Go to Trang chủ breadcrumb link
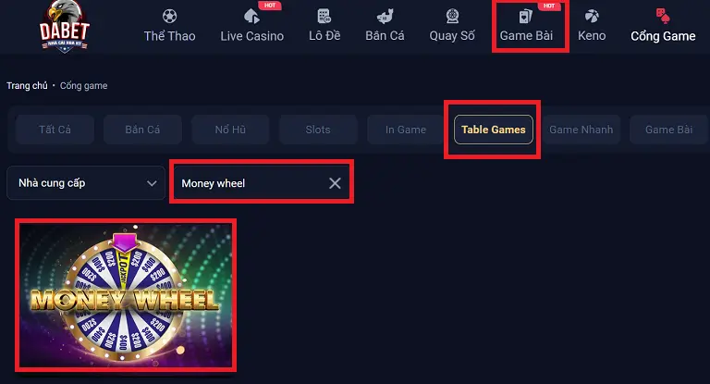This screenshot has width=710, height=384. click(27, 86)
